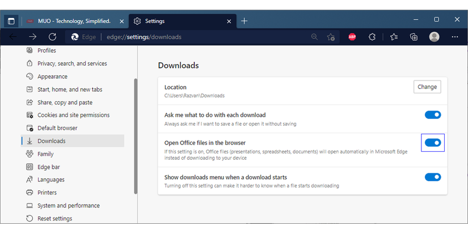Close the MUO - Technology, Simplified tab
Viewport: 468px width, 234px height.
(121, 22)
